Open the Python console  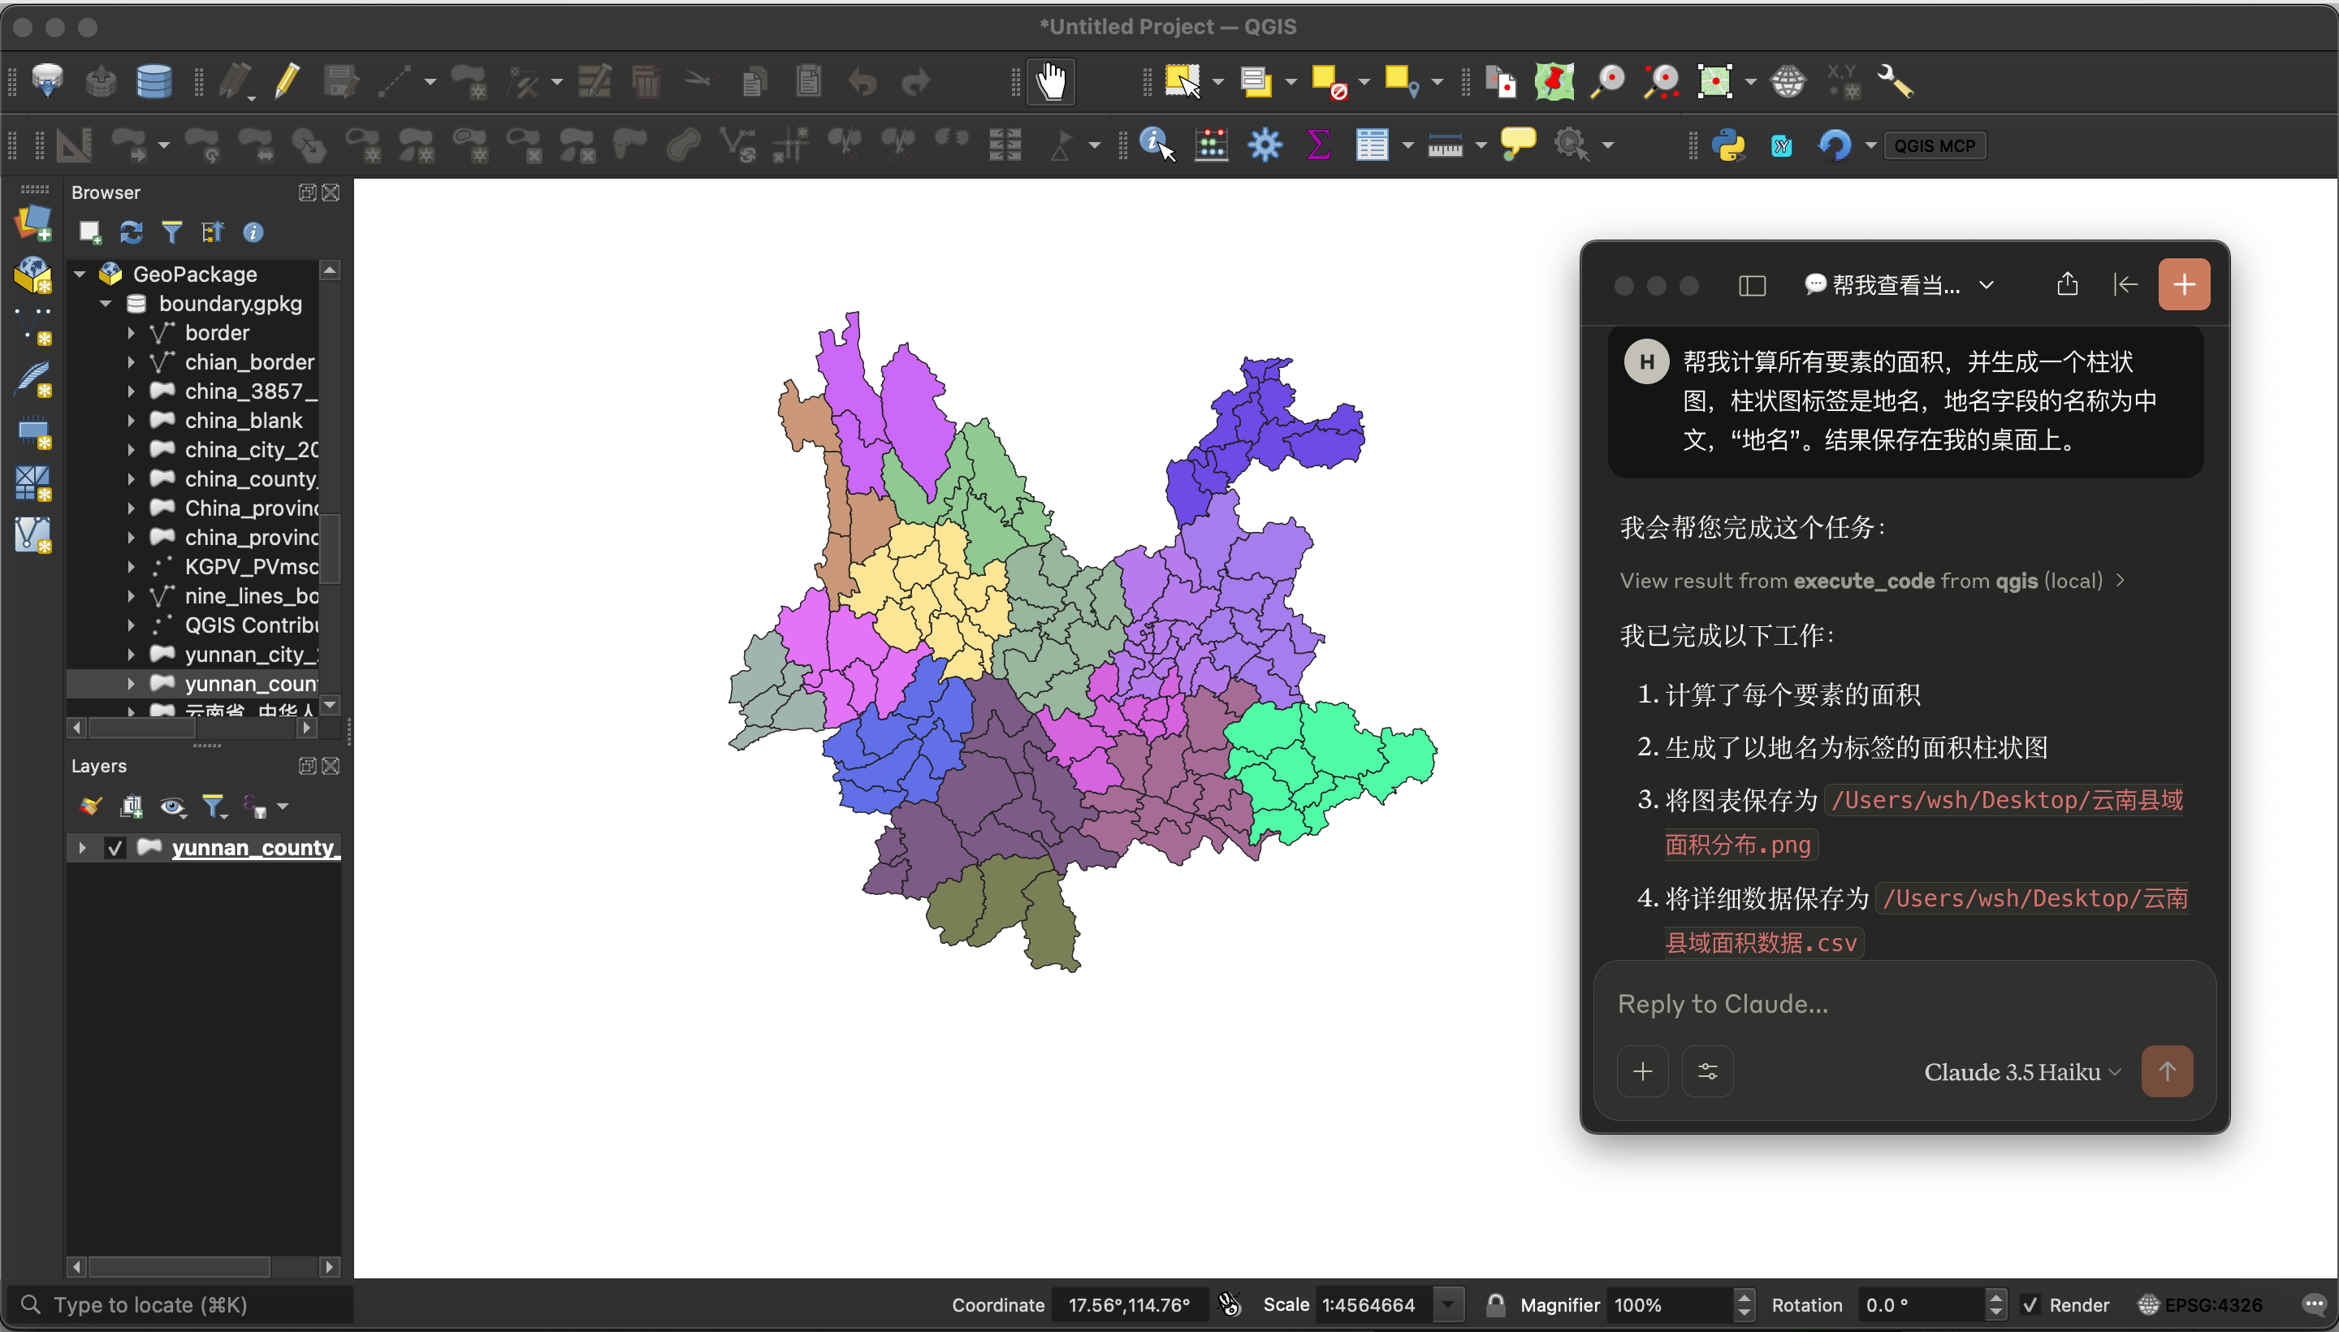1730,145
